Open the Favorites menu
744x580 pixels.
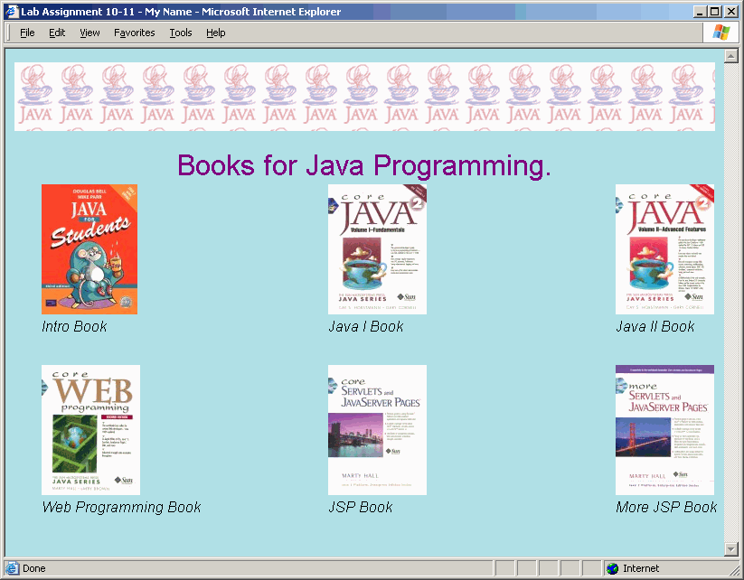click(135, 33)
